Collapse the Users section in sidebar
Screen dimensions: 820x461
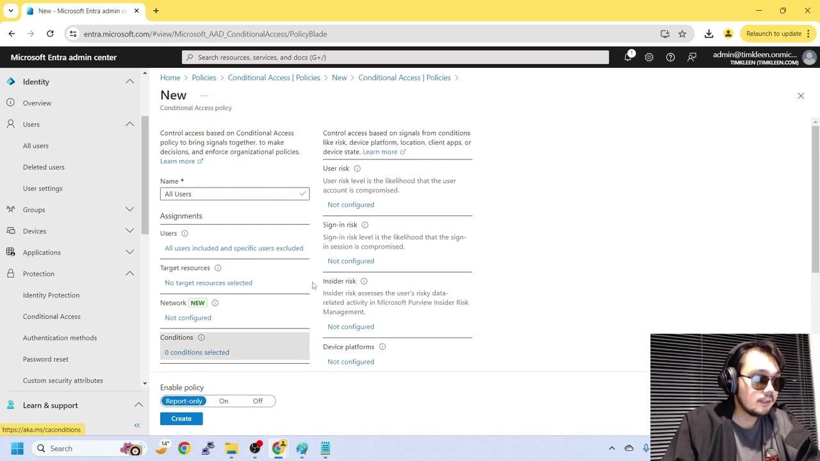pos(129,124)
